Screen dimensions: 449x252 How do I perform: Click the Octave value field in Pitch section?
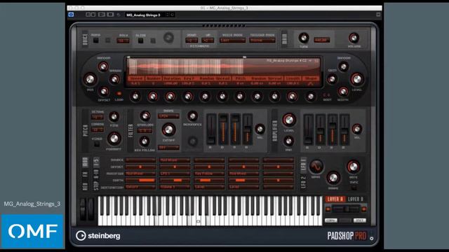(98, 117)
